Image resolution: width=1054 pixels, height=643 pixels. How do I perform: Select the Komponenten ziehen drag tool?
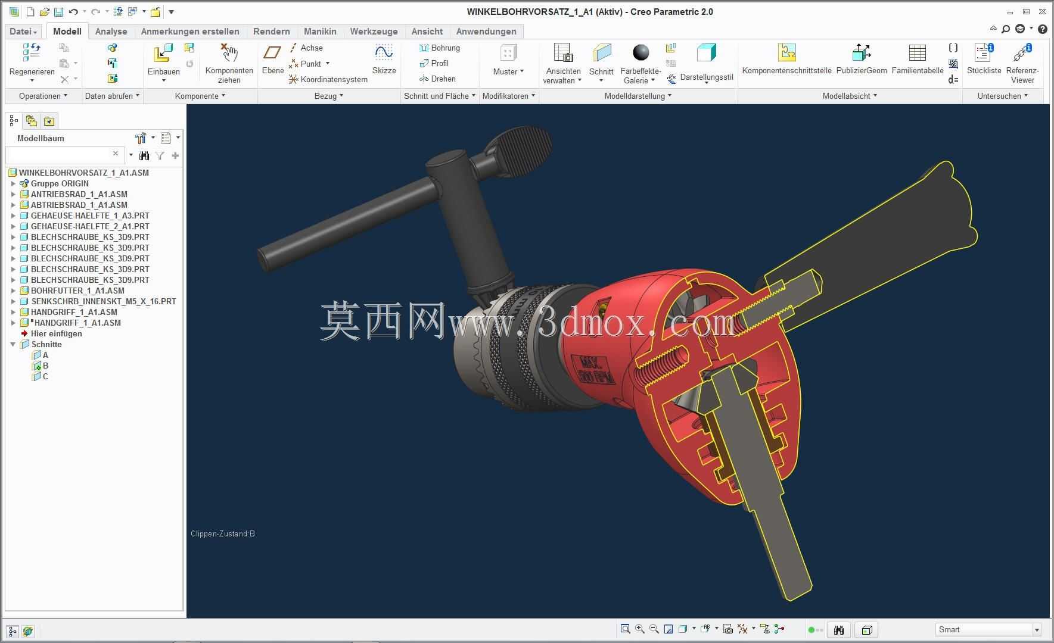(229, 63)
